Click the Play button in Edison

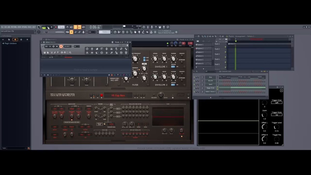pyautogui.click(x=50, y=46)
